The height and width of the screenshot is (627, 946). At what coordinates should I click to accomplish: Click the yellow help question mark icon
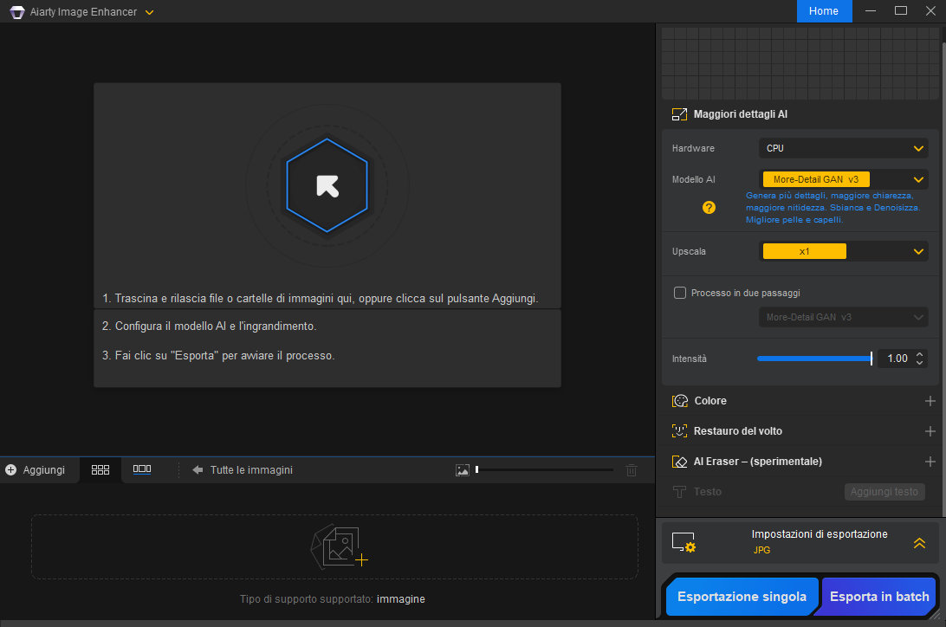(x=709, y=208)
